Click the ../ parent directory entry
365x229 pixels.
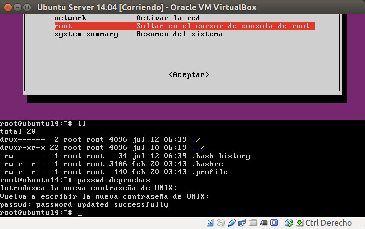(x=198, y=148)
